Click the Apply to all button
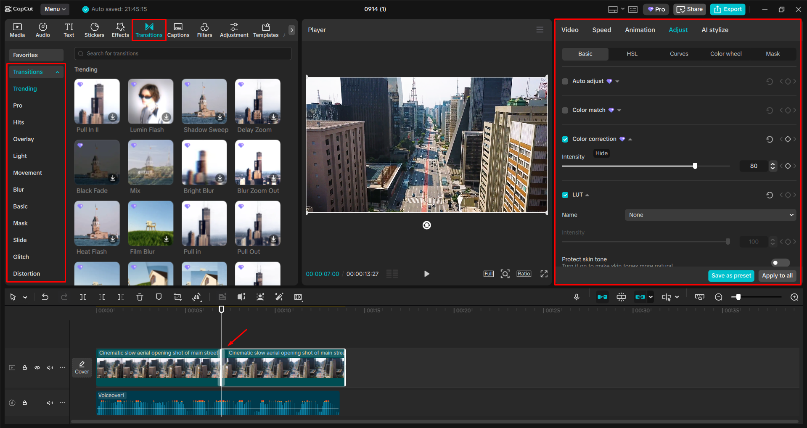The height and width of the screenshot is (428, 807). click(x=777, y=276)
